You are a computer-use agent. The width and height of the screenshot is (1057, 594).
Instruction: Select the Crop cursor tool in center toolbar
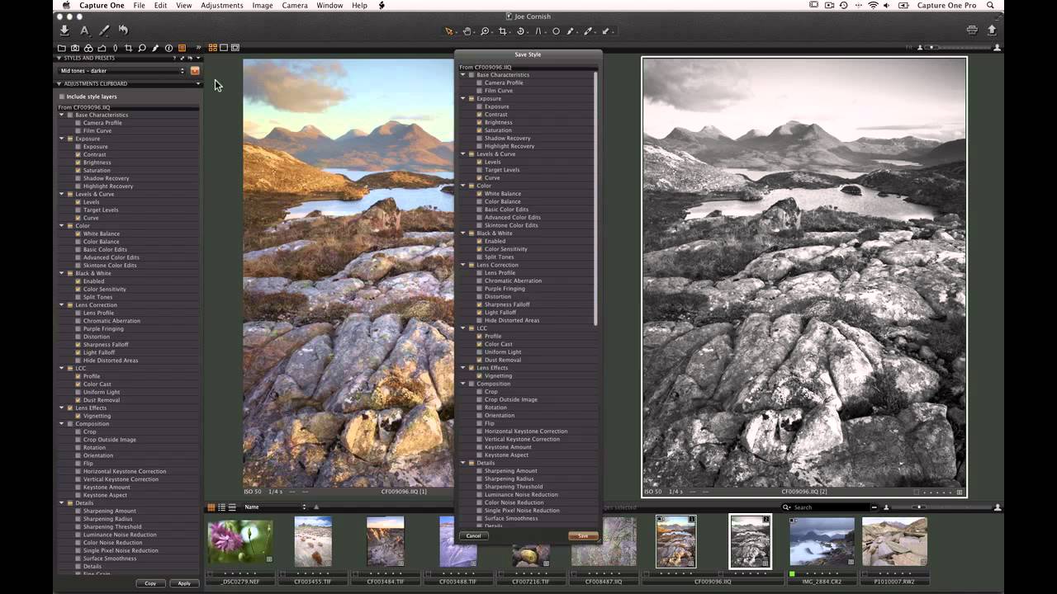pyautogui.click(x=503, y=31)
